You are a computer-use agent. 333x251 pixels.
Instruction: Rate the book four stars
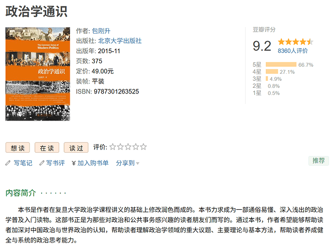point(136,147)
